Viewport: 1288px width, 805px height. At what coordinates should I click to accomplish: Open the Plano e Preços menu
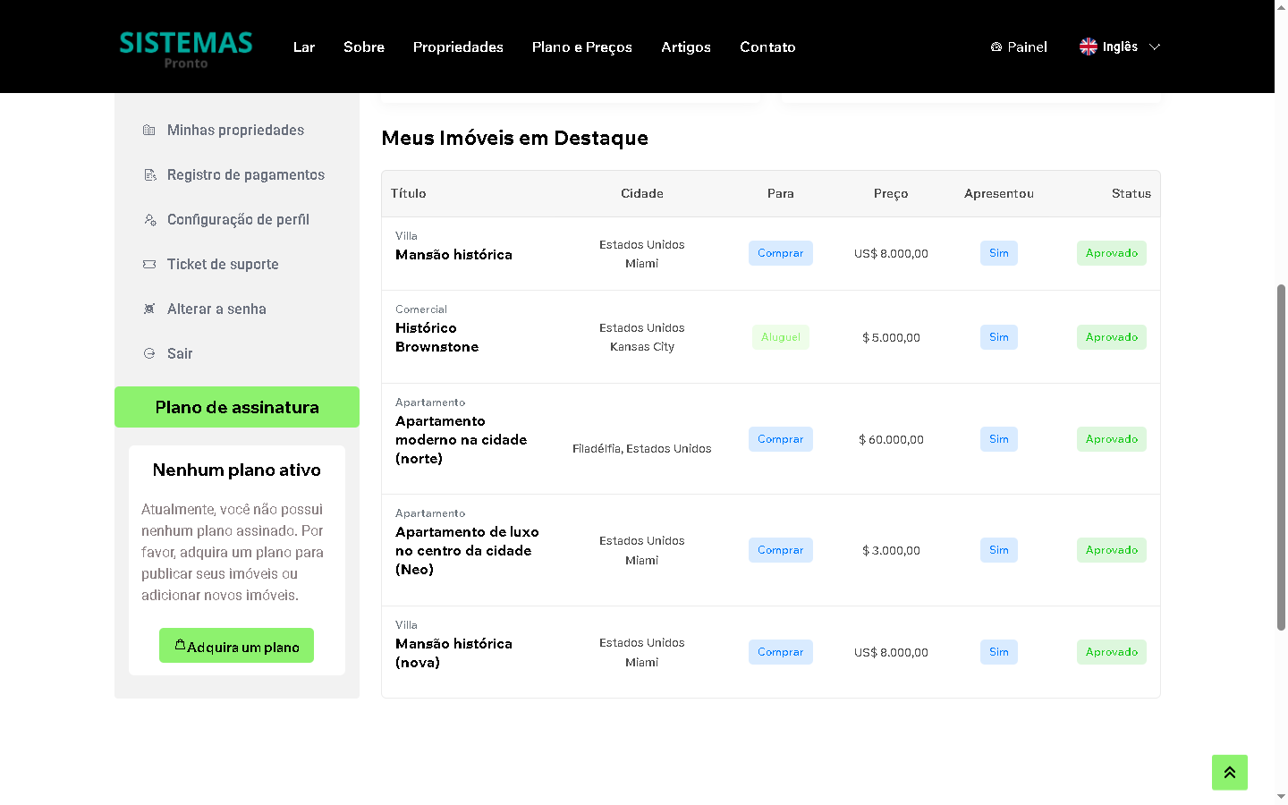tap(581, 47)
